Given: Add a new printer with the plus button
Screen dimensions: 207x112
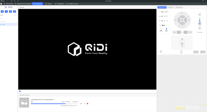Looking at the screenshot, I should pyautogui.click(x=2, y=11).
